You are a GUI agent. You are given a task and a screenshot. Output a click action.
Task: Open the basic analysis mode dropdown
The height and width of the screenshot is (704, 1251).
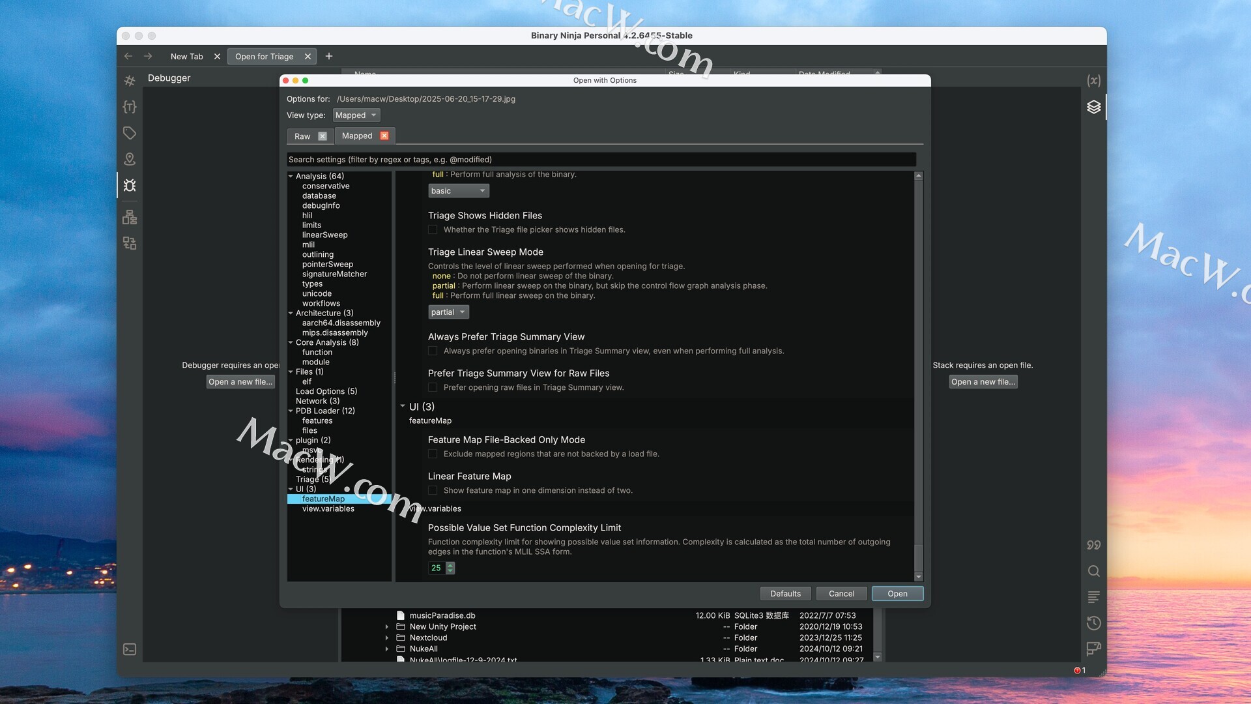[459, 191]
